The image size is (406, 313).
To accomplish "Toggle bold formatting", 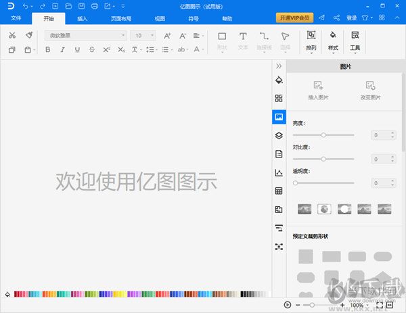I will 47,49.
